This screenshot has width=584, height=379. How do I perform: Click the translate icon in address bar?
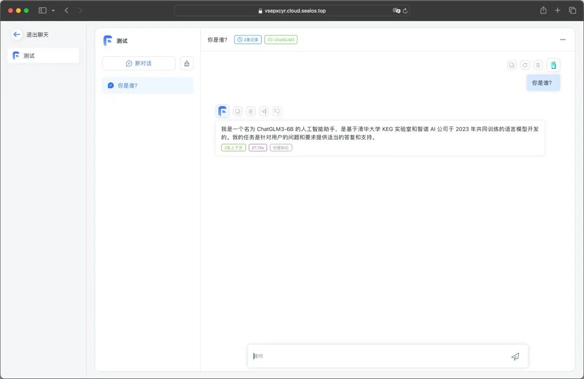click(x=396, y=10)
